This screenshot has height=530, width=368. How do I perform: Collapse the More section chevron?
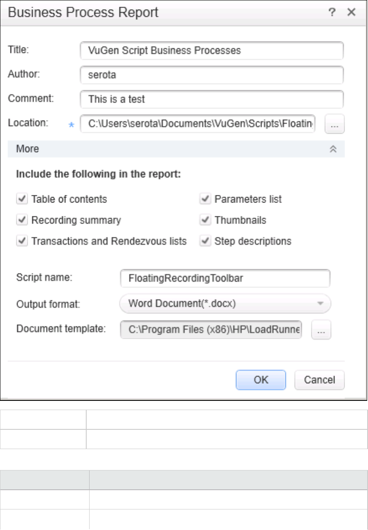point(333,149)
